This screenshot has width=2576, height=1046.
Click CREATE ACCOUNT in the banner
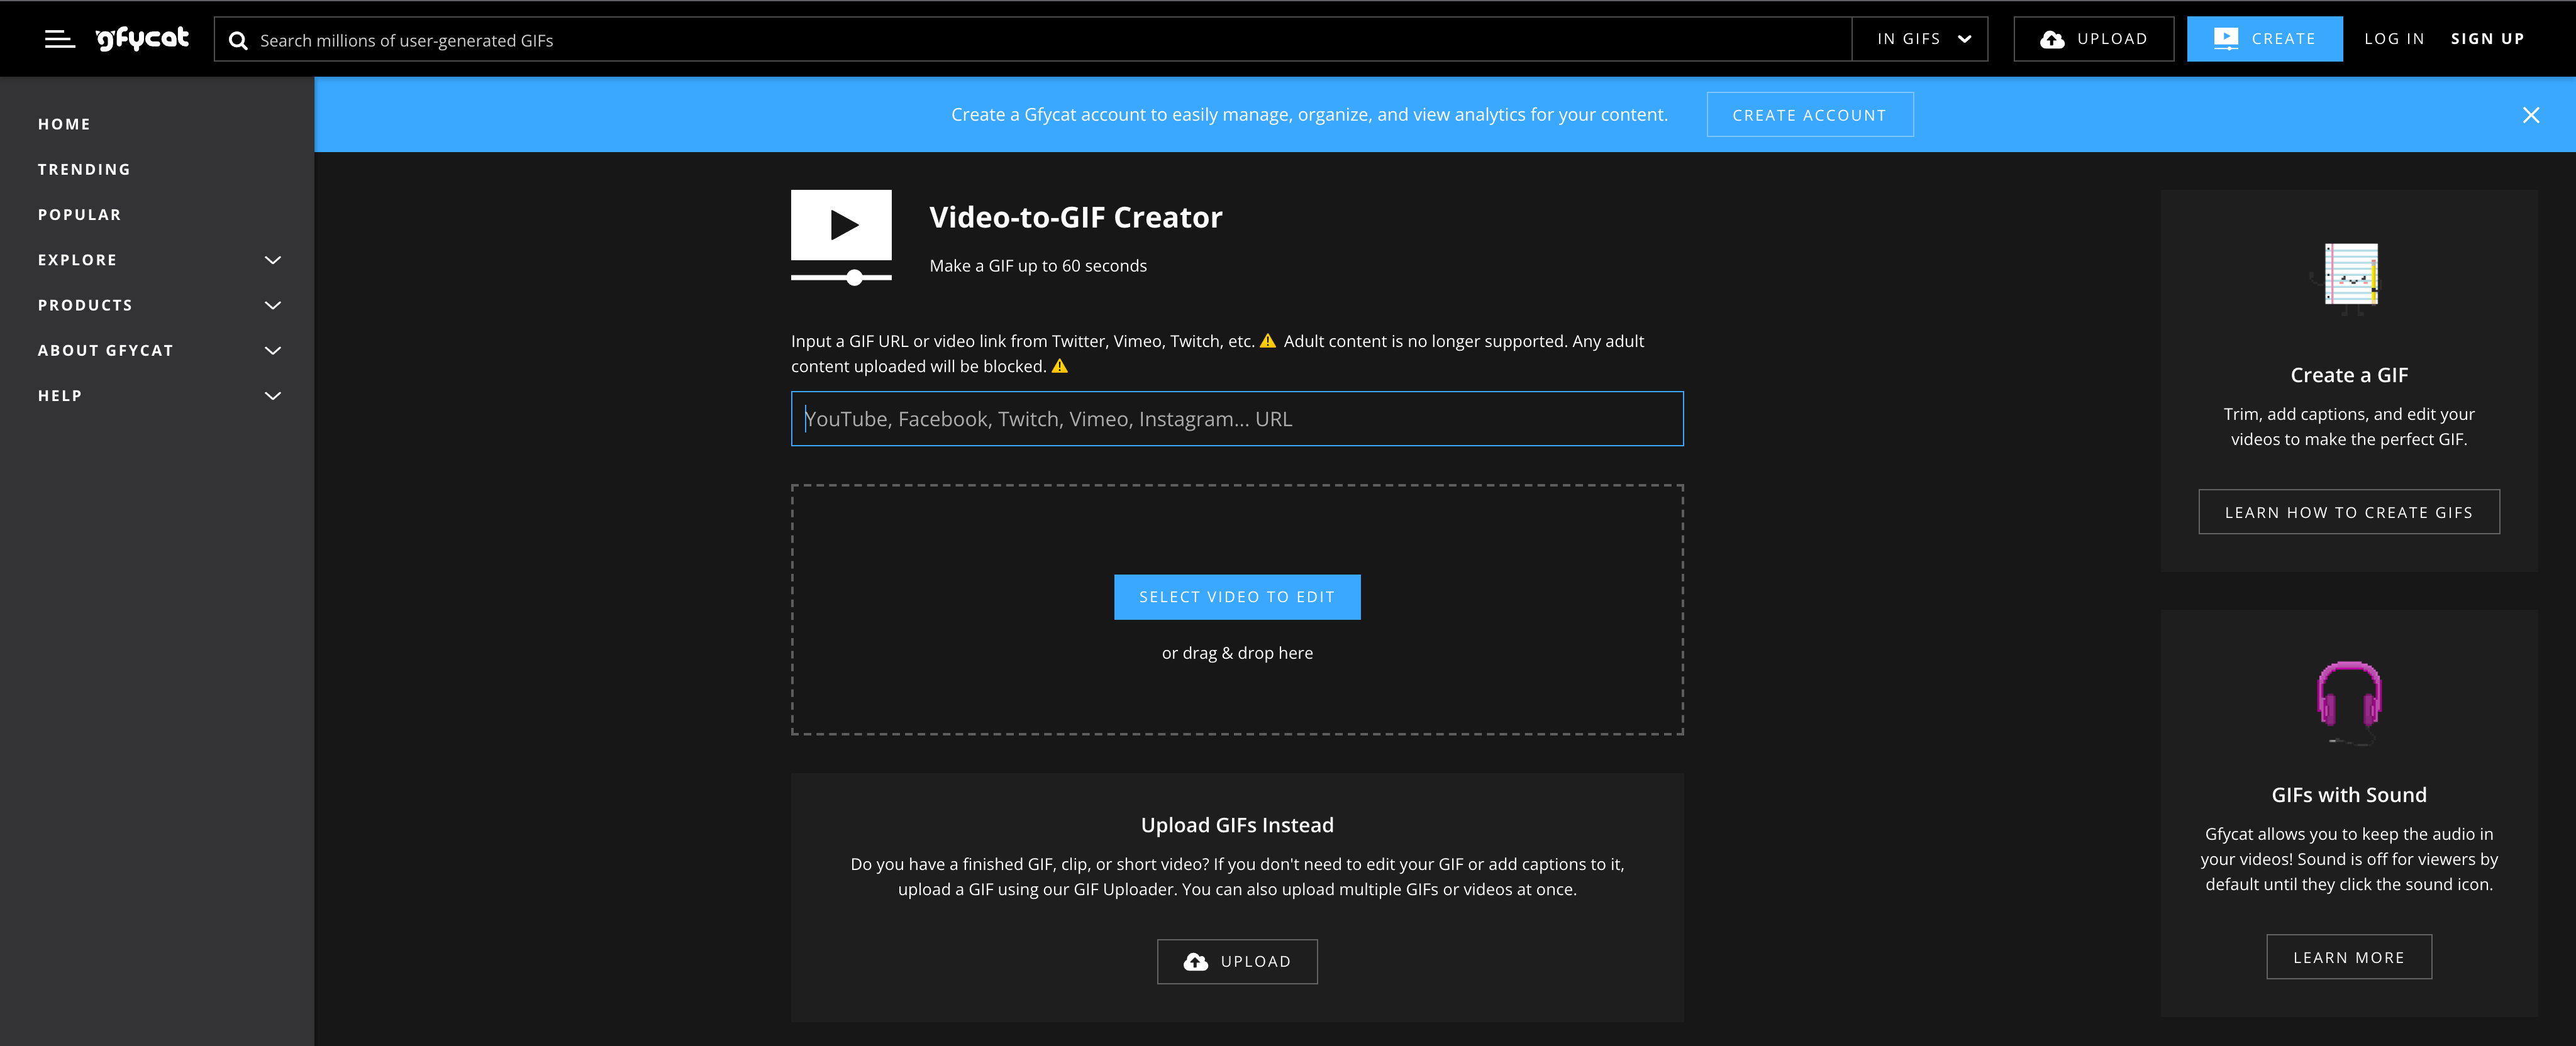[1810, 114]
